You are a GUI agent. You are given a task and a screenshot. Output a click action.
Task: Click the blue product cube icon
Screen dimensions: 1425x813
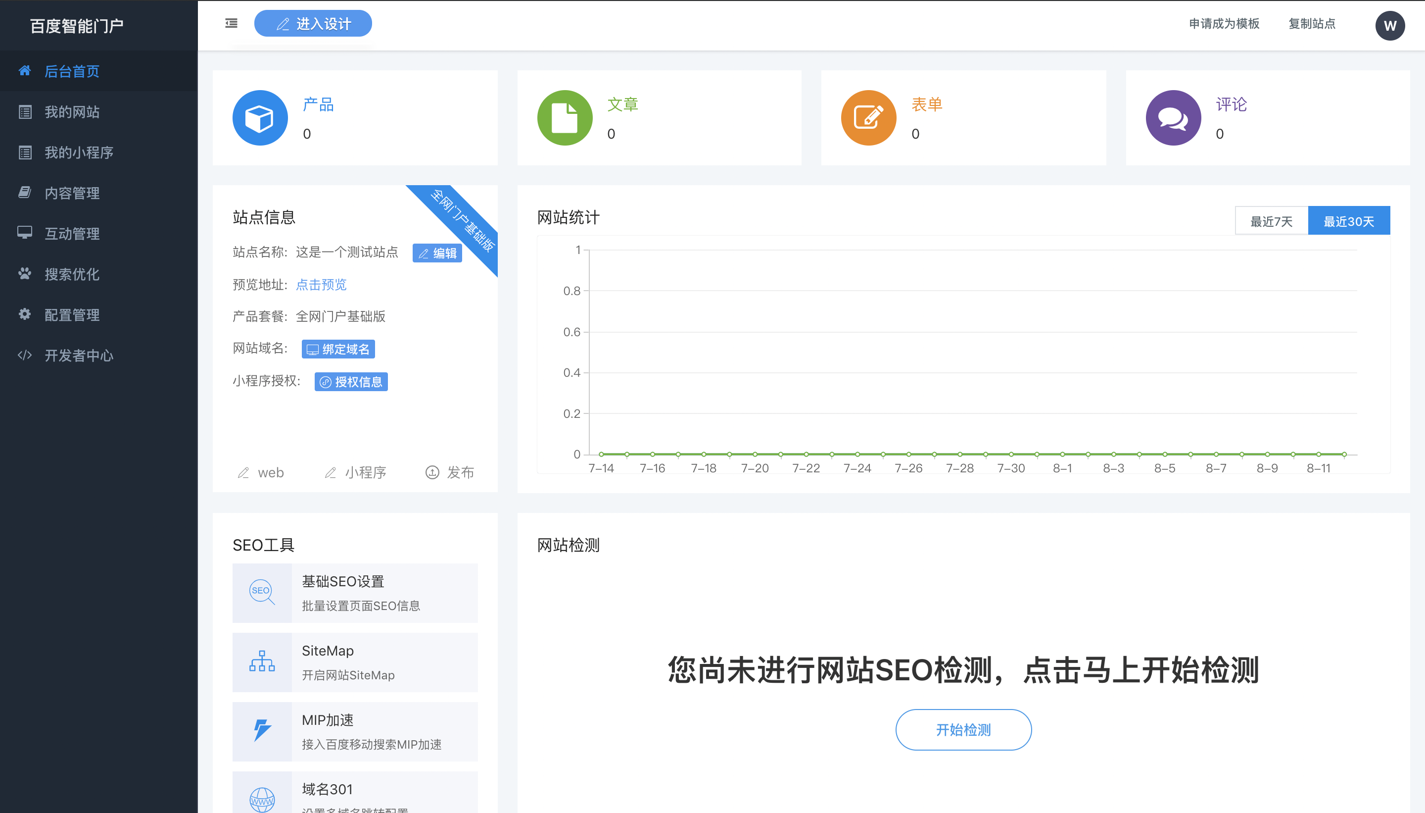pyautogui.click(x=260, y=118)
